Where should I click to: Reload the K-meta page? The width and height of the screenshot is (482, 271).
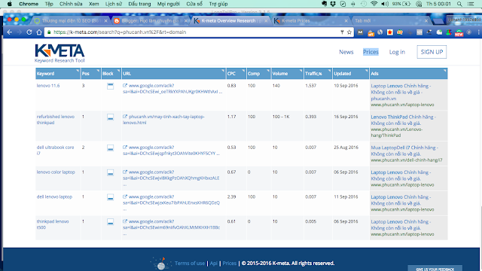coord(29,32)
